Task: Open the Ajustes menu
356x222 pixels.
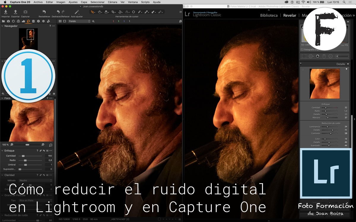Action: coord(73,2)
